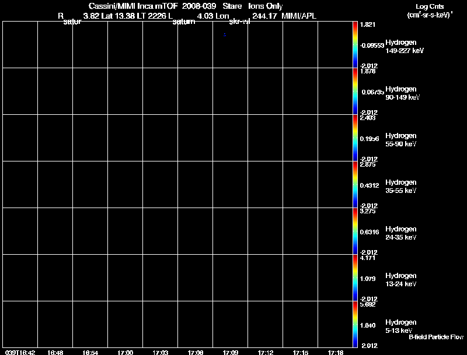
Task: Select the '0.4312' color scale midpoint
Action: point(370,185)
